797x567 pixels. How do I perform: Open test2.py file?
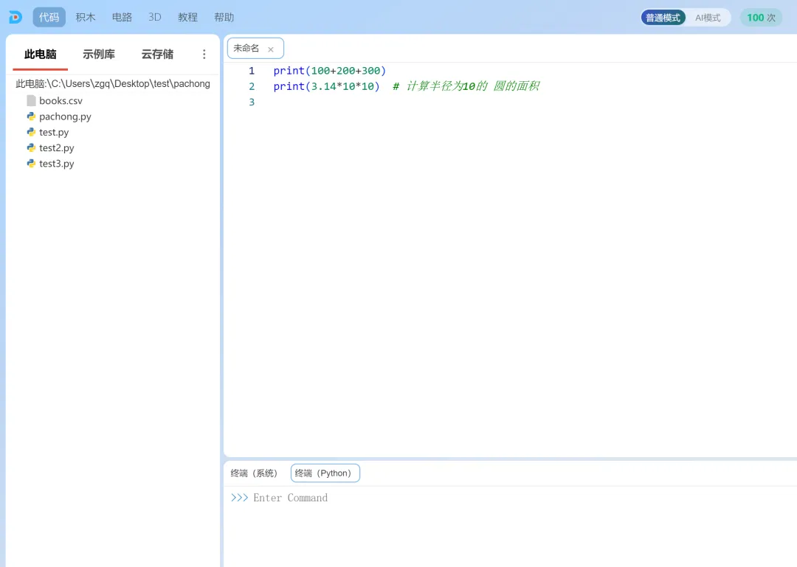[x=56, y=148]
